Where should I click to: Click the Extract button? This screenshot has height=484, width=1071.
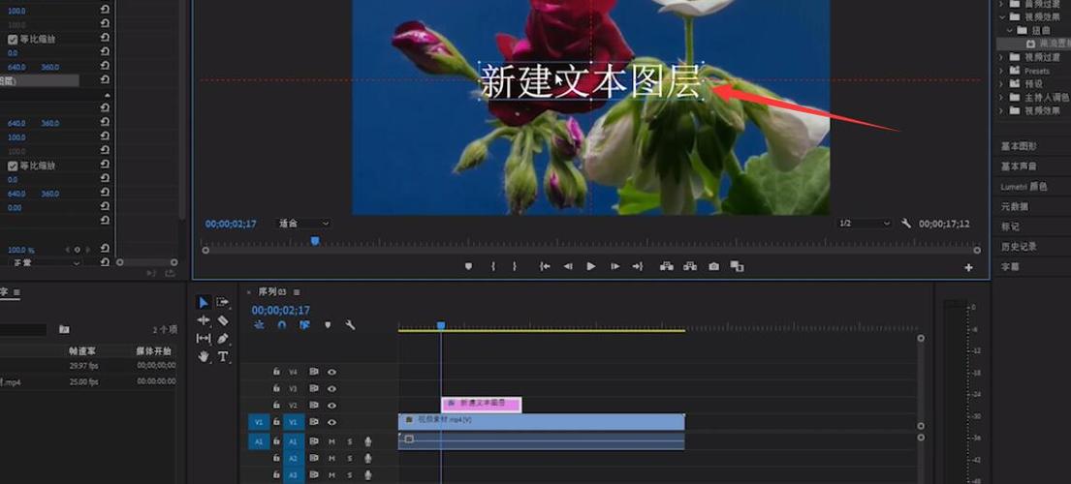(x=690, y=266)
